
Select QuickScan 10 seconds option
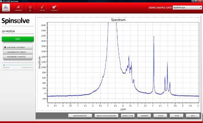click(x=18, y=47)
